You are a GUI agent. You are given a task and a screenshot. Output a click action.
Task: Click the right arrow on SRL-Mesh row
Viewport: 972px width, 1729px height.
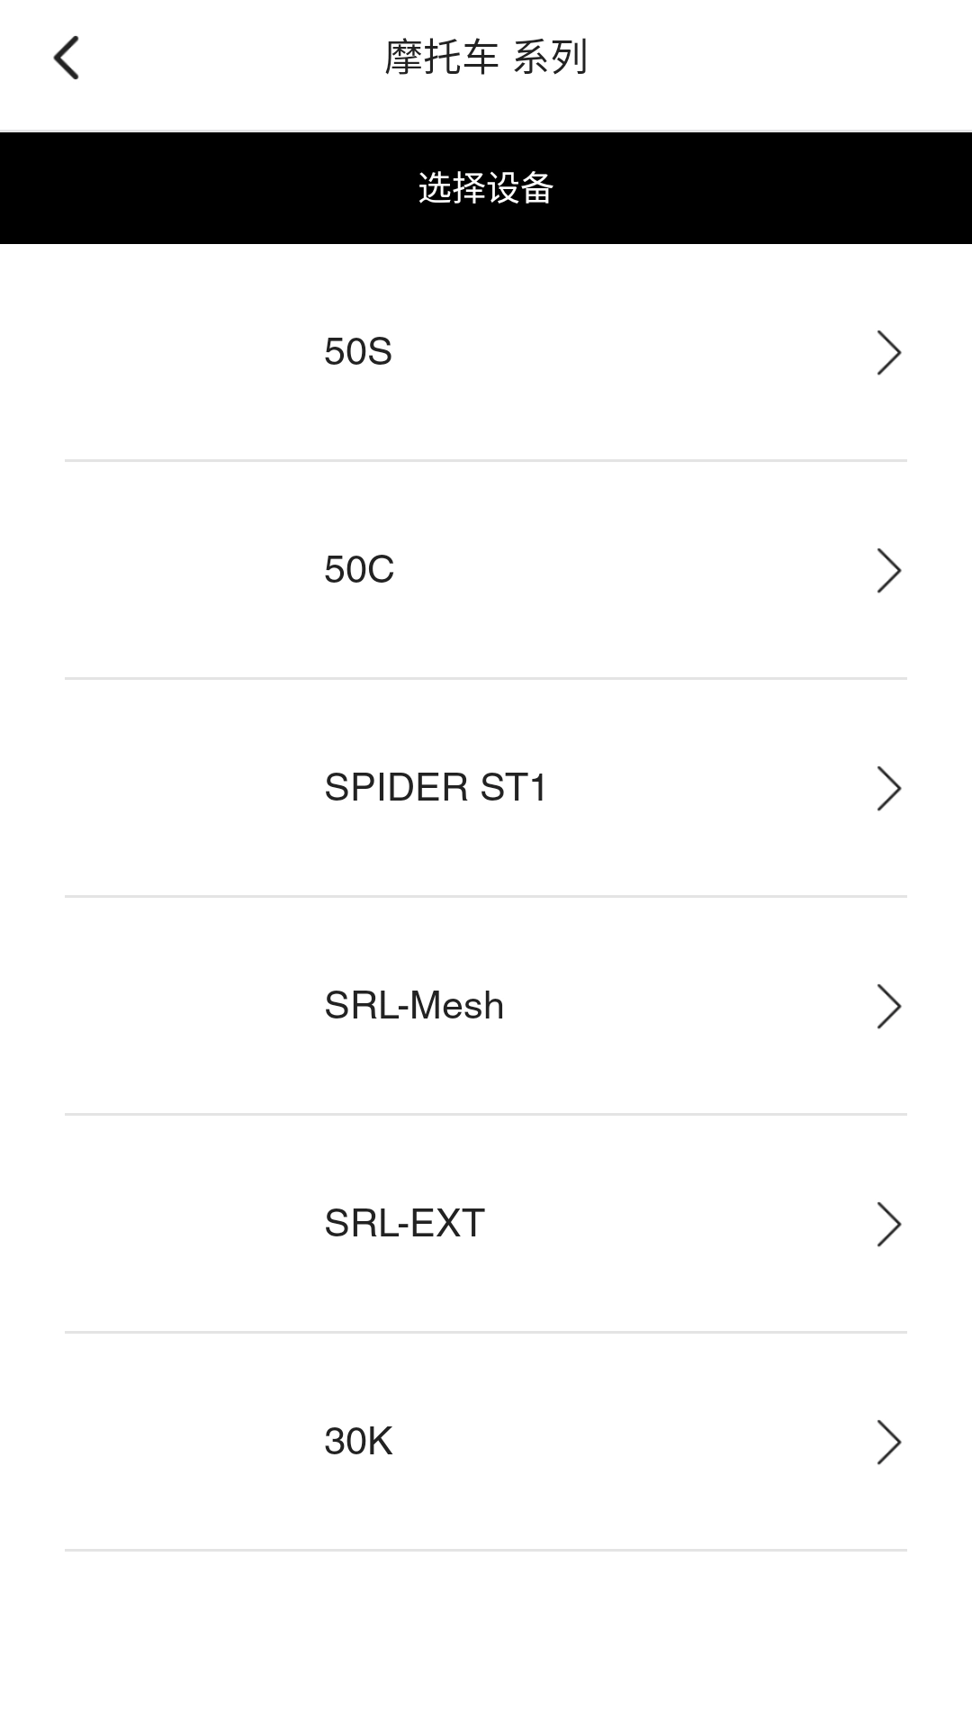point(888,1006)
